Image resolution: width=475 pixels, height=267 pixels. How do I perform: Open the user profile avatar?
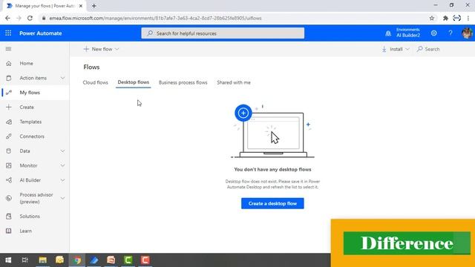(467, 33)
